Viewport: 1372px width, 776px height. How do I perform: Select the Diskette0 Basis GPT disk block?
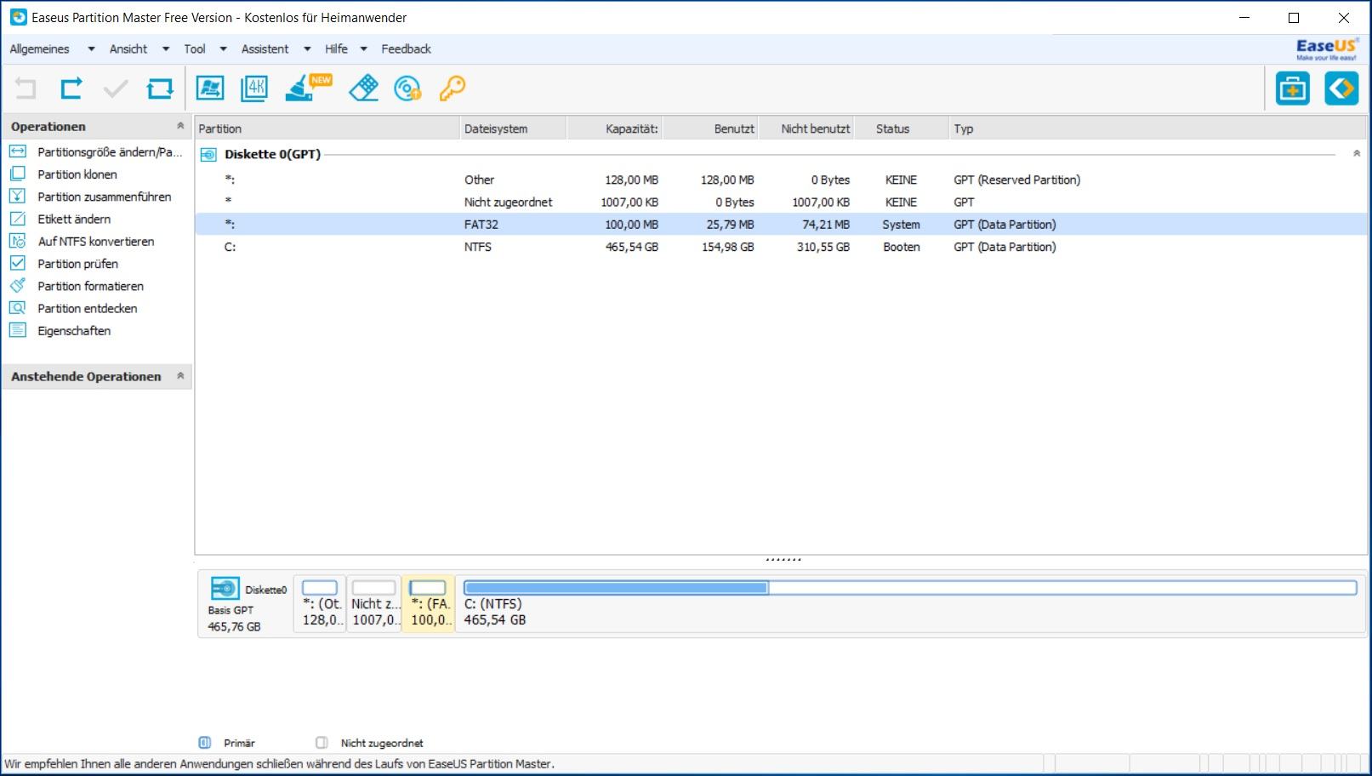click(x=245, y=605)
